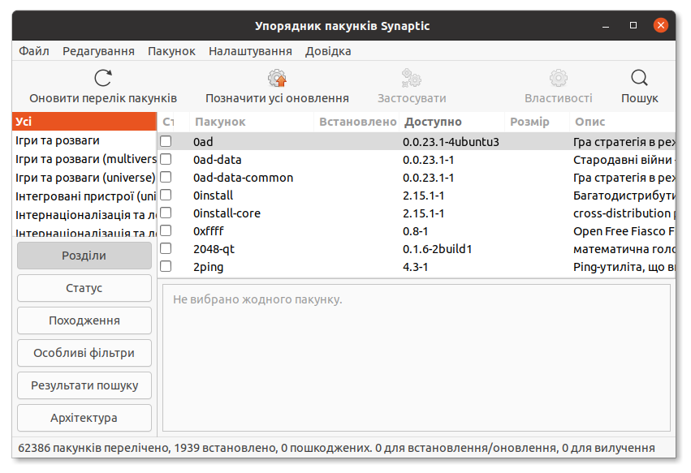Switch to Архітектура view
This screenshot has height=473, width=691.
(84, 417)
